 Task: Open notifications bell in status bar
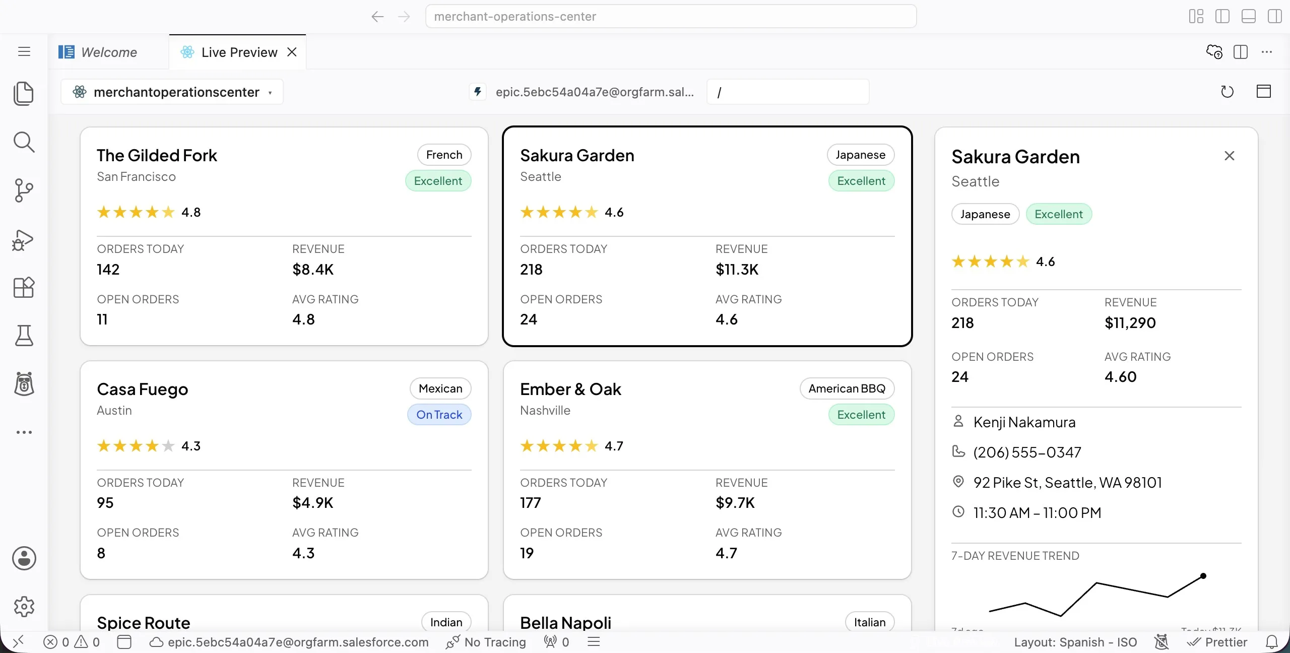pos(1272,642)
